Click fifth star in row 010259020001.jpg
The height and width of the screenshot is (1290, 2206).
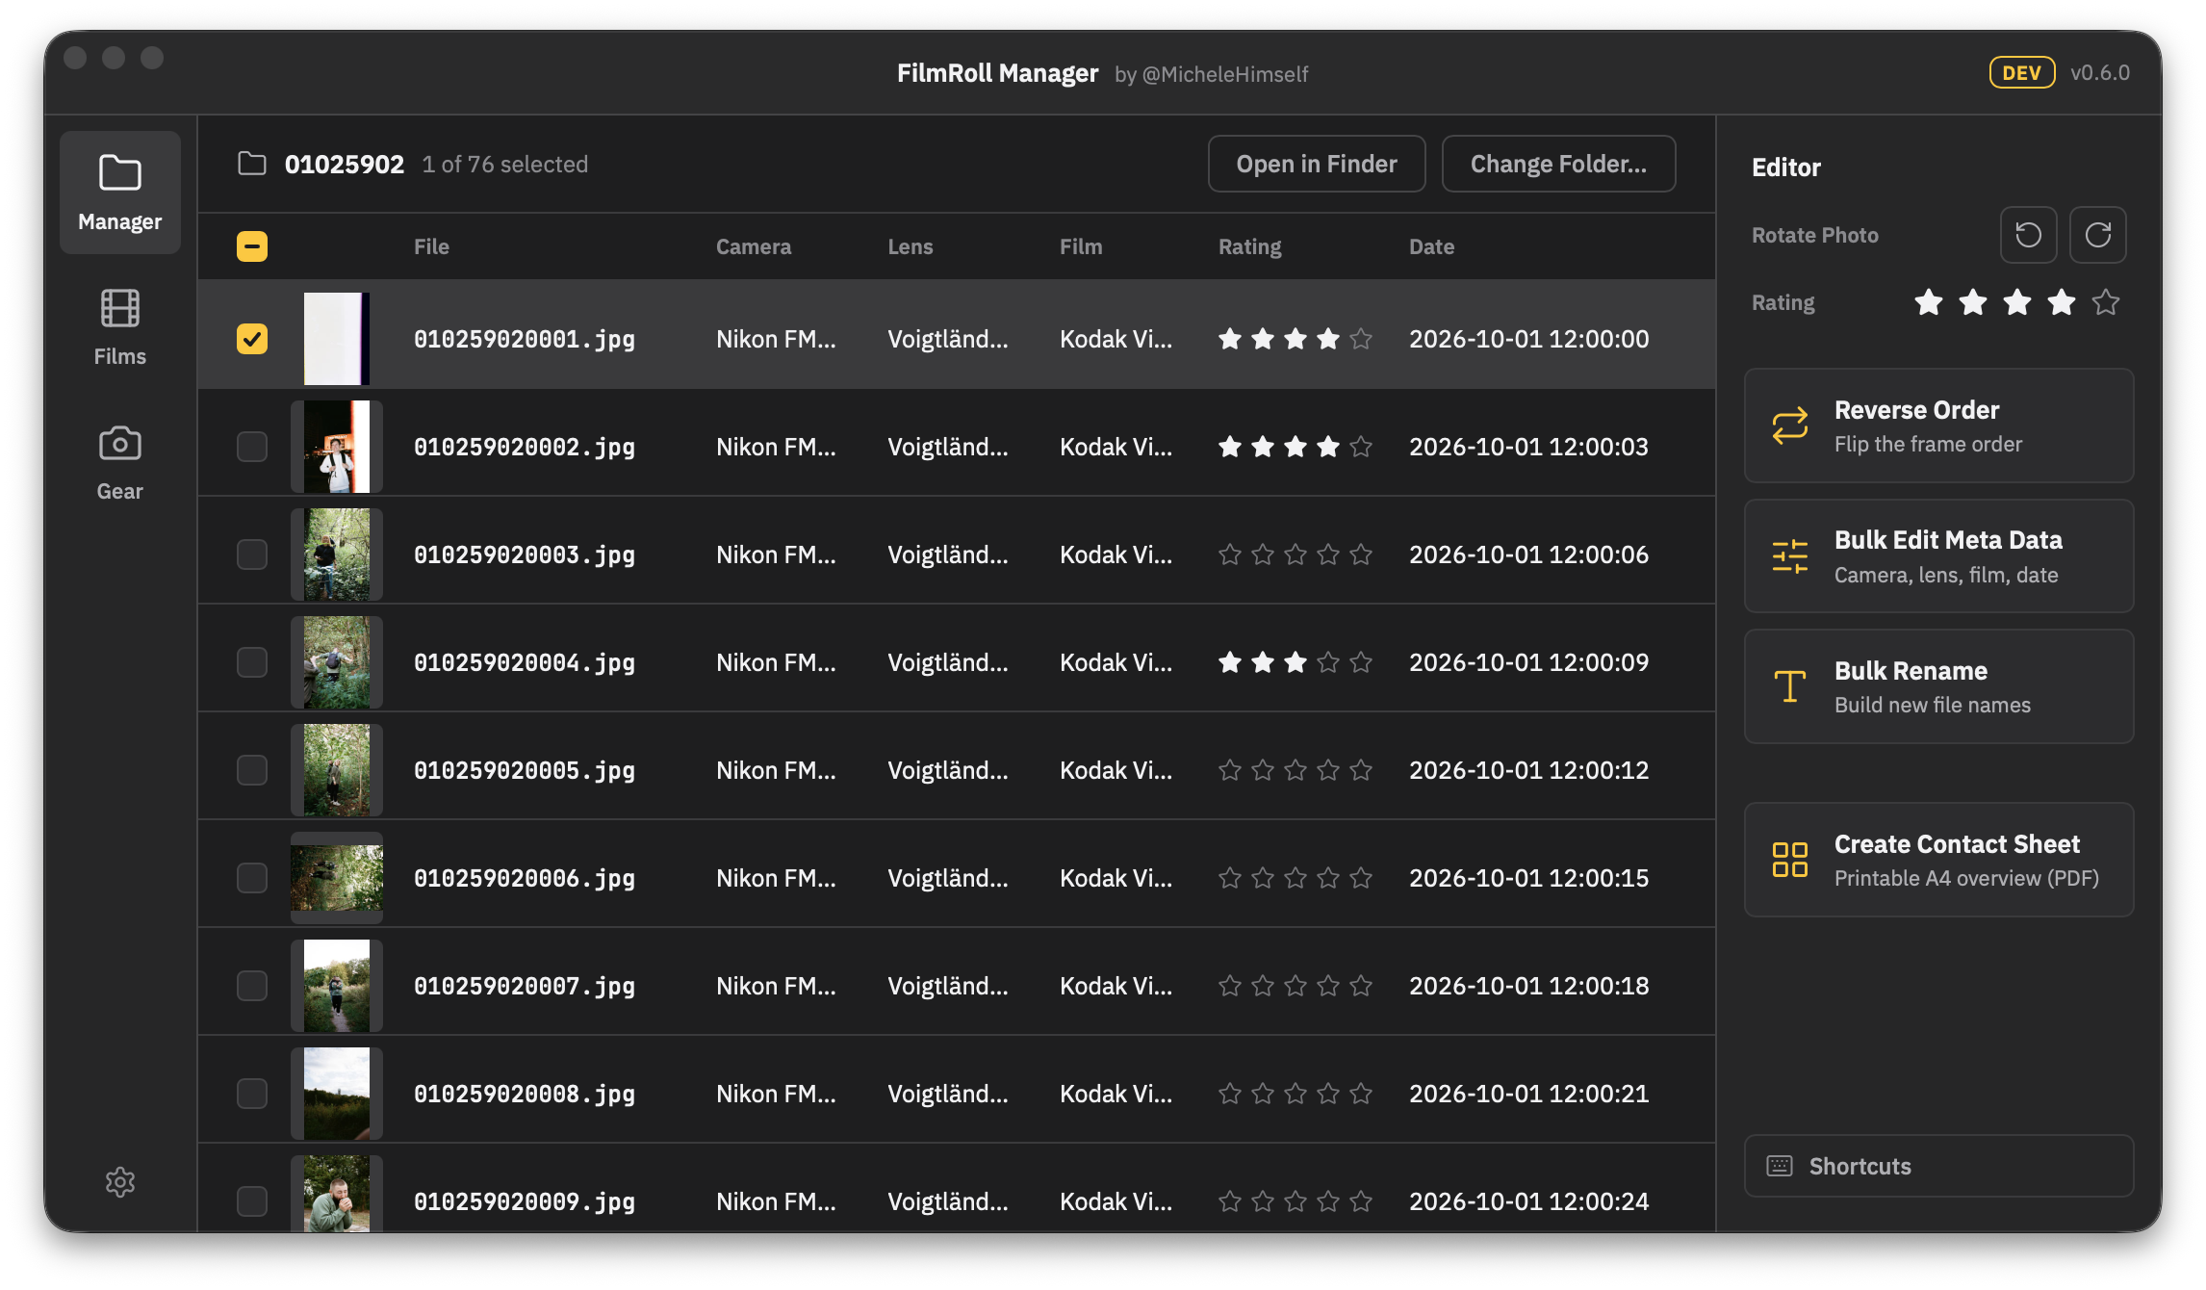1361,339
